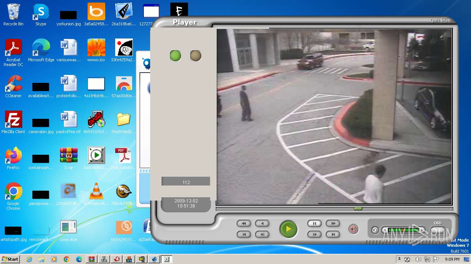Toggle the OSD button
The height and width of the screenshot is (264, 471).
(x=438, y=230)
